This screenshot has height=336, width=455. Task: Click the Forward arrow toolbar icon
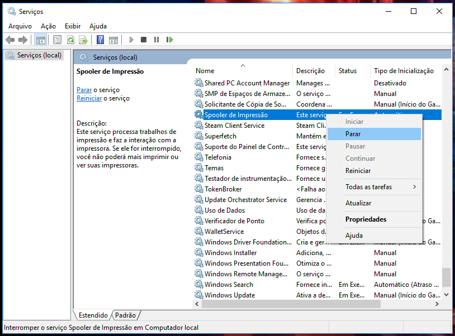coord(22,40)
